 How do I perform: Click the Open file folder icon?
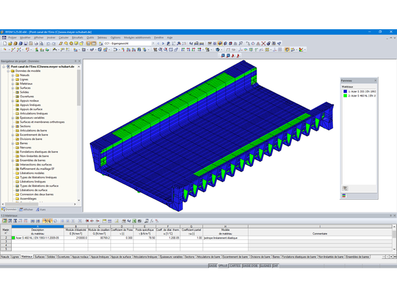coord(10,44)
